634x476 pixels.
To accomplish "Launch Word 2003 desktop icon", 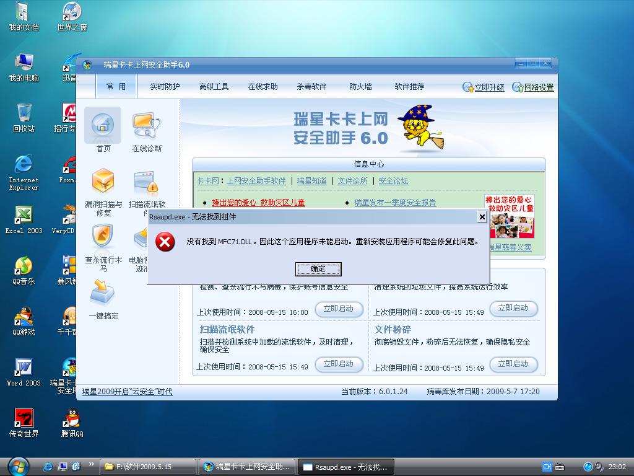I will (x=24, y=372).
